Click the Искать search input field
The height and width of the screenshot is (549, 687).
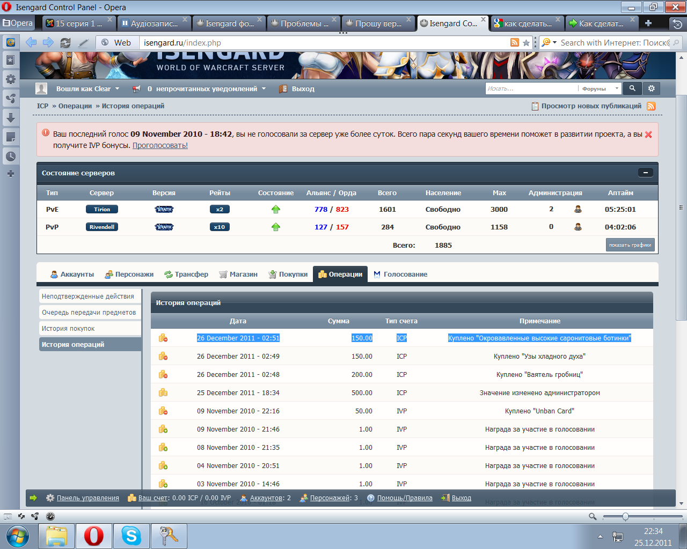pyautogui.click(x=530, y=89)
